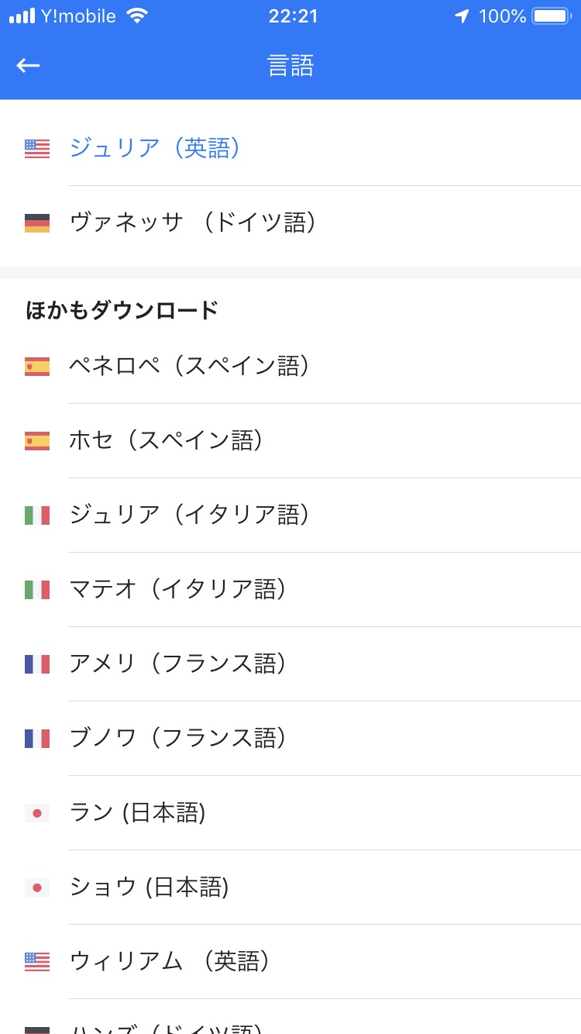The width and height of the screenshot is (581, 1034).
Task: Pick ブノワ（フランス語）voice entry
Action: [178, 738]
